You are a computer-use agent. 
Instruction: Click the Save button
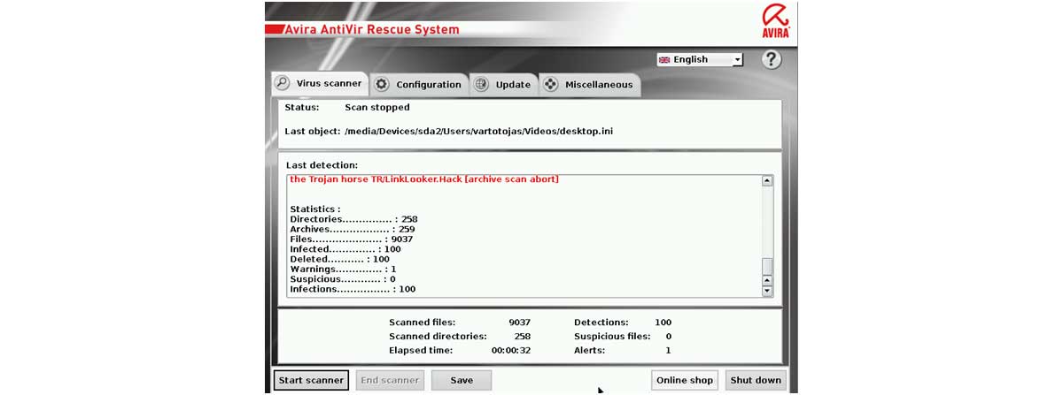click(x=462, y=380)
